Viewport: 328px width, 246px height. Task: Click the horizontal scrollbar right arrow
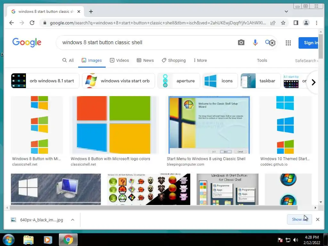coord(315,208)
